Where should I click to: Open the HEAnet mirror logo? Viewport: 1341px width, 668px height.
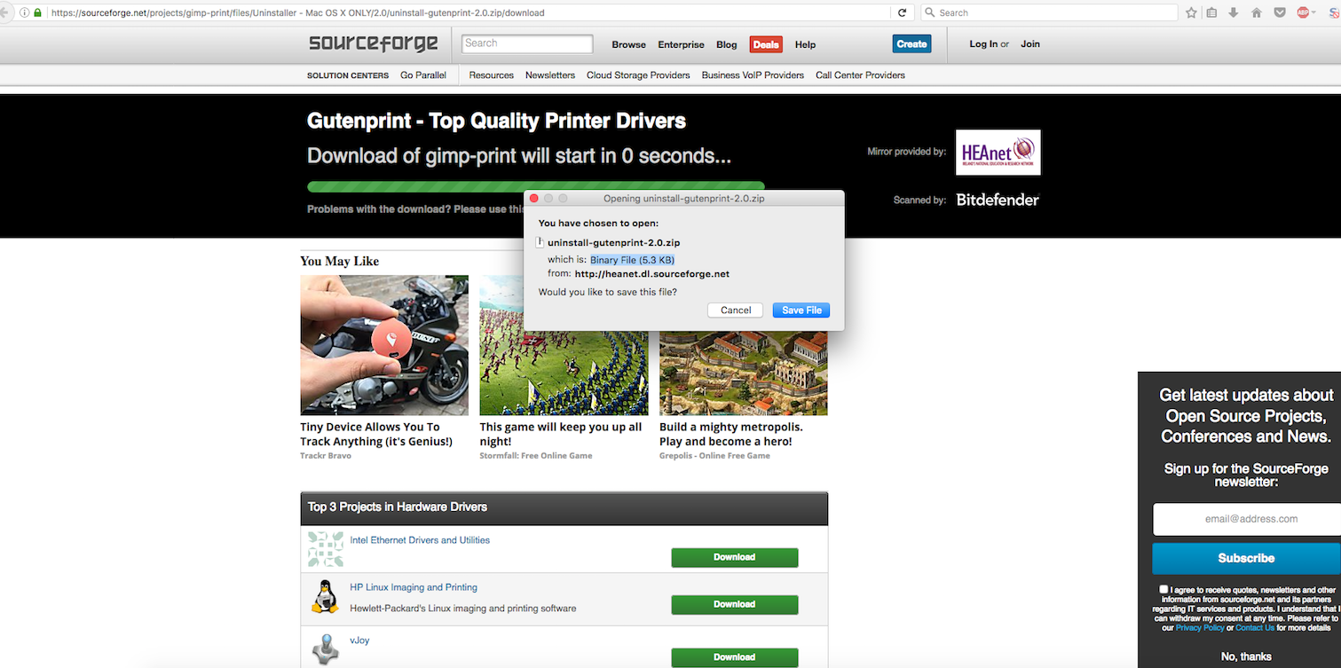point(998,153)
